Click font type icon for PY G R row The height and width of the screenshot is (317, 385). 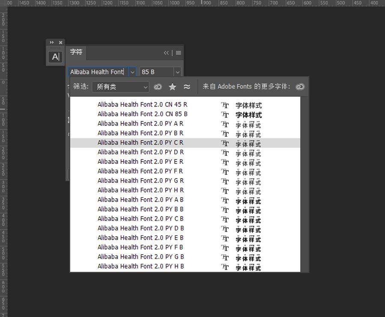tap(225, 182)
